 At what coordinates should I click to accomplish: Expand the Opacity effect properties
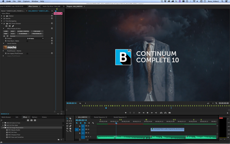[x=2, y=19]
